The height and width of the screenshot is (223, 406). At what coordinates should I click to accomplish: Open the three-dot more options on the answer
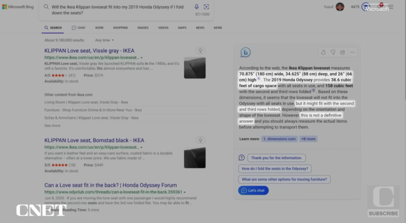(352, 52)
